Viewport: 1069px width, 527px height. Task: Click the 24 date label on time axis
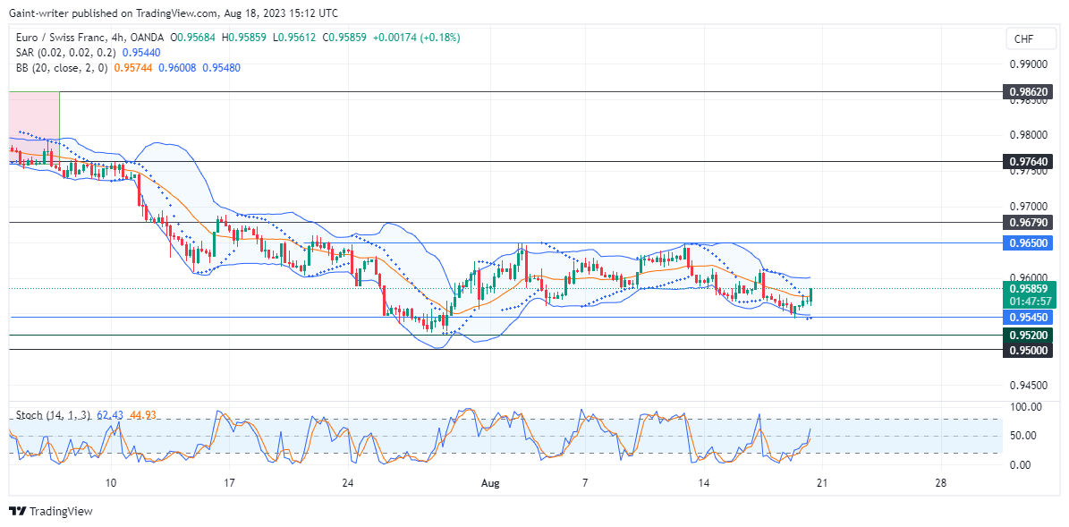(x=348, y=483)
